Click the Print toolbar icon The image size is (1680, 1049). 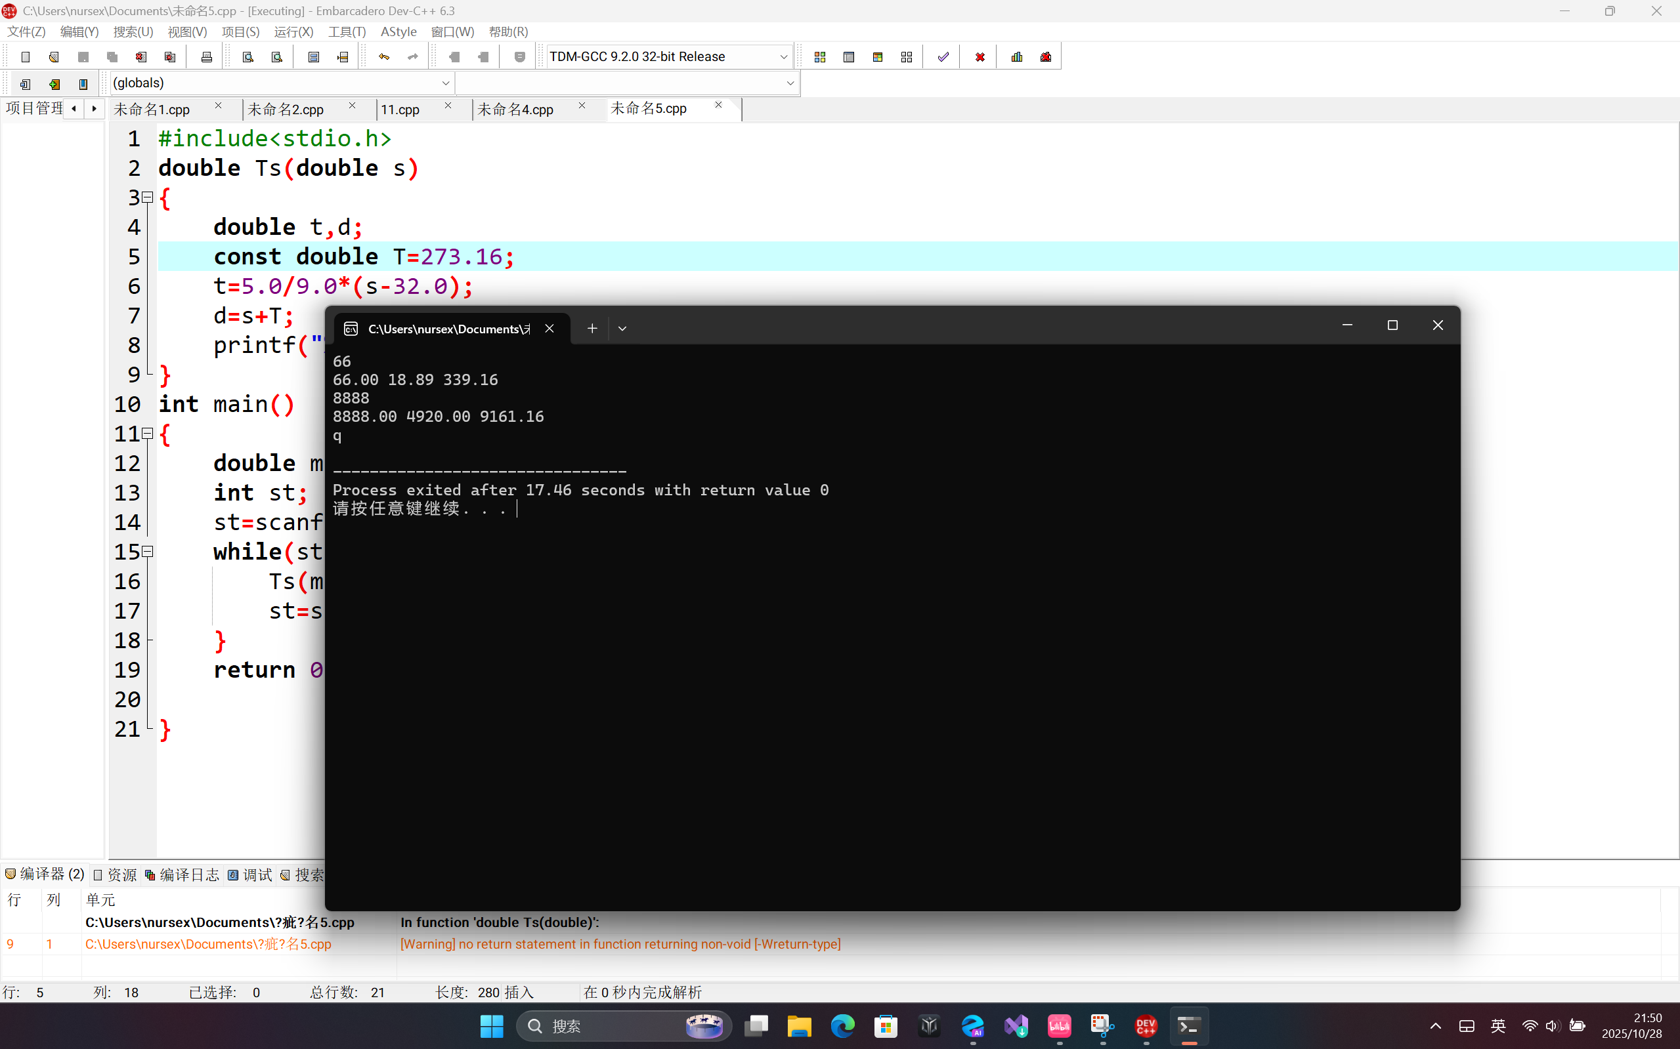[206, 57]
